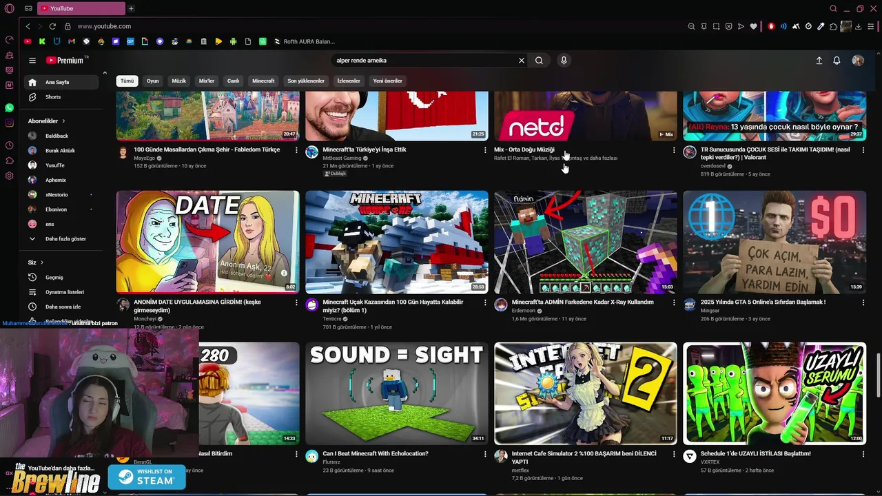Open the Opera sidebar history clock
This screenshot has height=496, width=882.
click(9, 145)
